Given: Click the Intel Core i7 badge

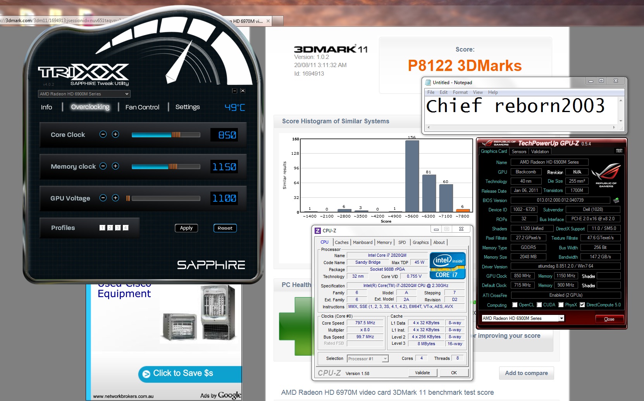Looking at the screenshot, I should click(x=448, y=266).
